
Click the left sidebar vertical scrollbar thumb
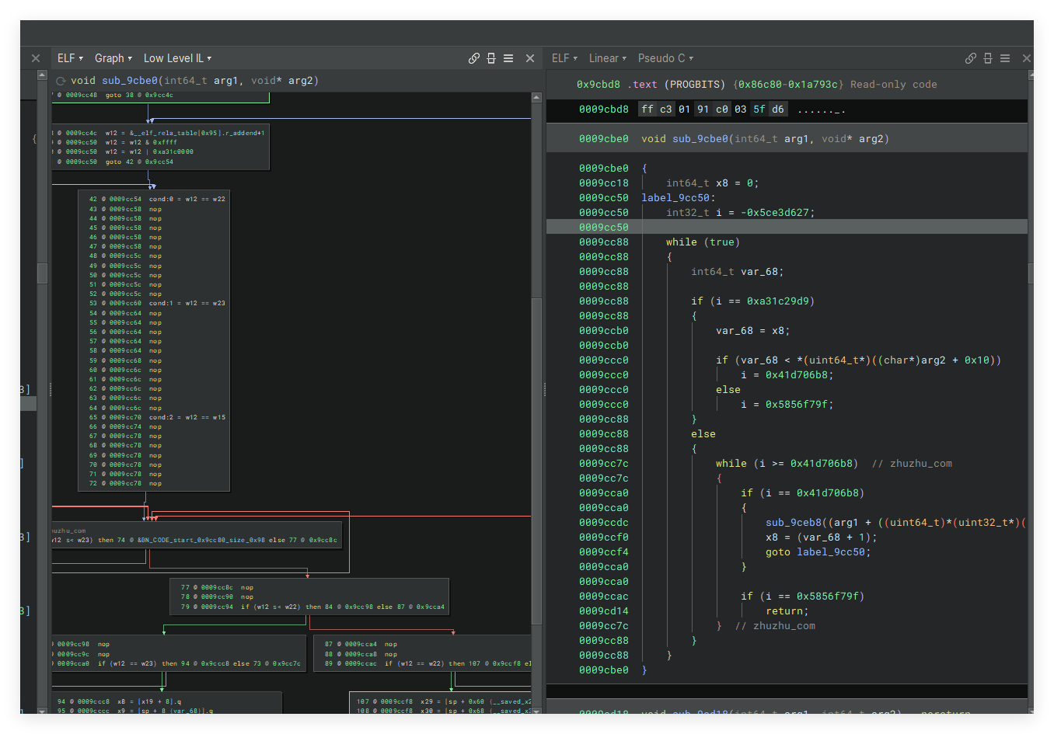[42, 273]
